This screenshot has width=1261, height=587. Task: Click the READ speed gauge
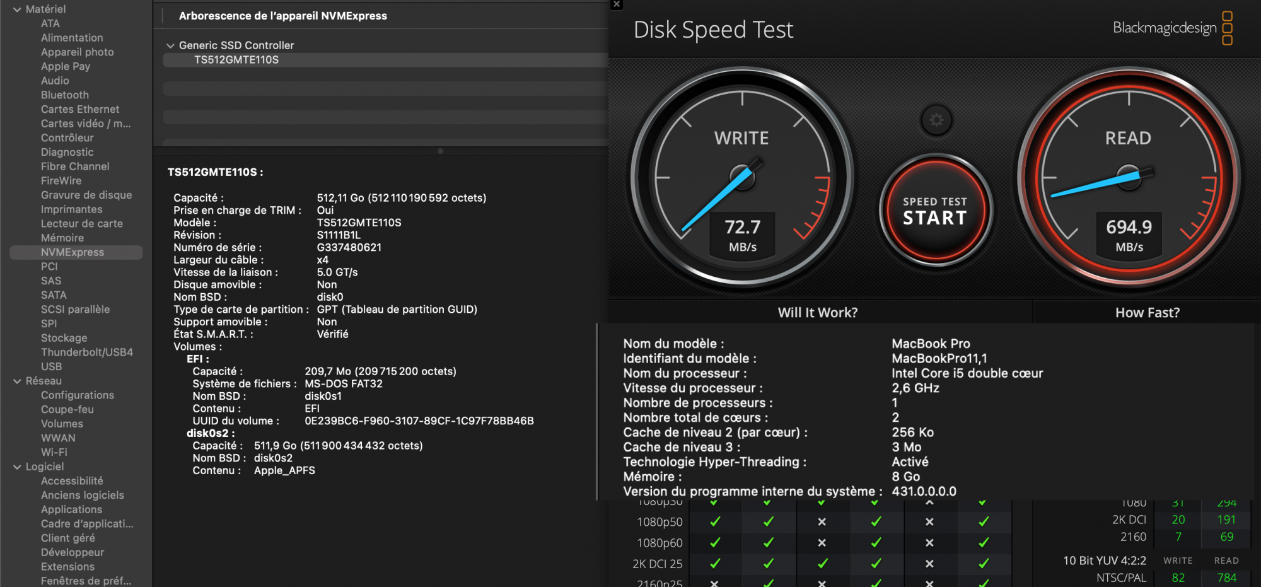1129,177
